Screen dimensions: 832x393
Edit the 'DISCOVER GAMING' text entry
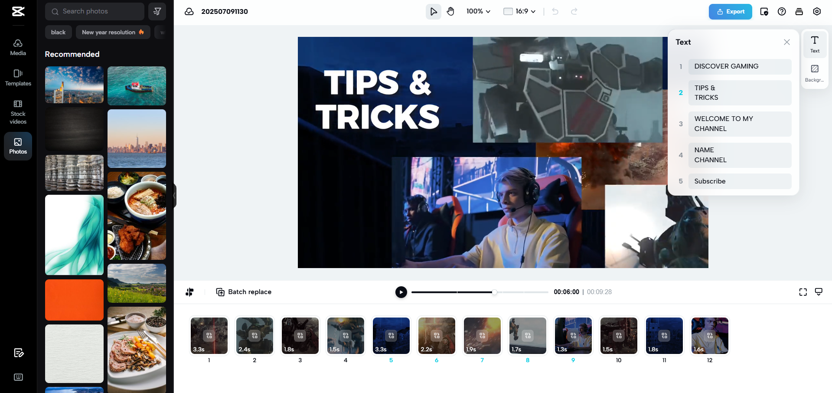click(740, 66)
